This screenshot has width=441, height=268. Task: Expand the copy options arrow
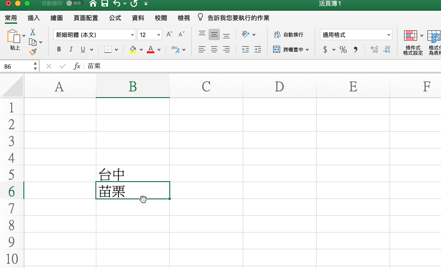pyautogui.click(x=41, y=42)
